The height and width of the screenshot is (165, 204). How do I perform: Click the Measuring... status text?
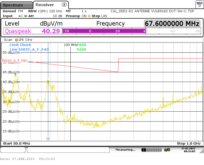point(125,150)
